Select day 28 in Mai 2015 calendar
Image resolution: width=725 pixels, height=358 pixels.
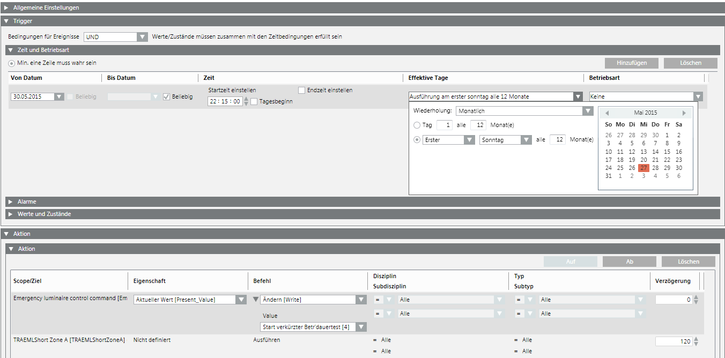pyautogui.click(x=655, y=168)
